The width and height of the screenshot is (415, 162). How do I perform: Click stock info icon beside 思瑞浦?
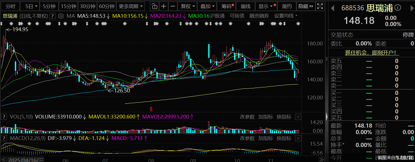point(398,8)
